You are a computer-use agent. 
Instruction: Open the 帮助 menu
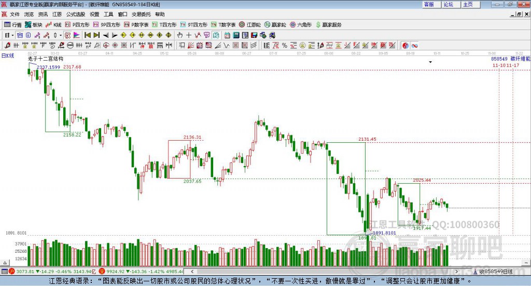click(160, 14)
